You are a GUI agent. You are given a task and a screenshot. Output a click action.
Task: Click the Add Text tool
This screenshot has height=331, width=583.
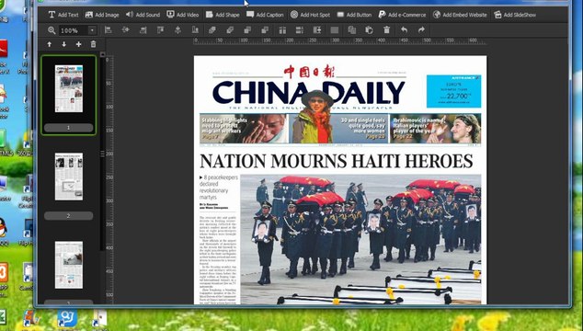click(x=63, y=15)
